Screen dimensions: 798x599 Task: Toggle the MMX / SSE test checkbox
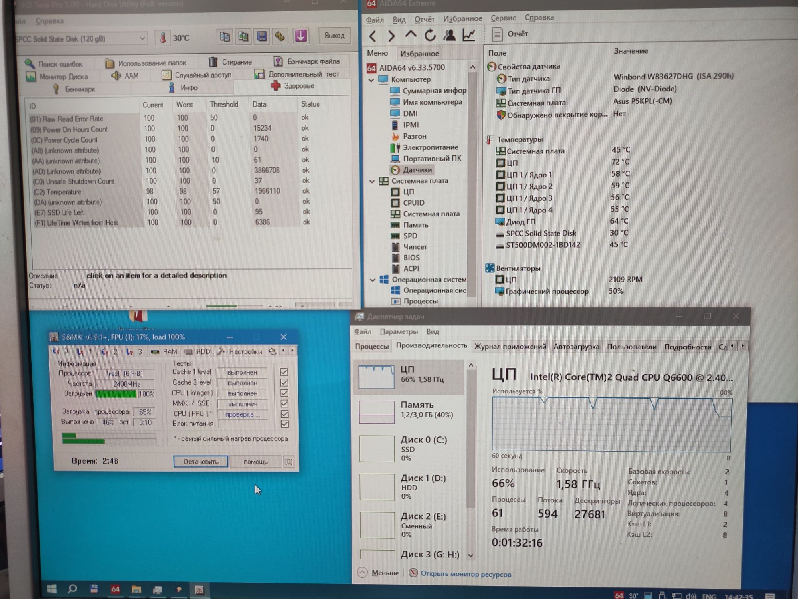[284, 404]
